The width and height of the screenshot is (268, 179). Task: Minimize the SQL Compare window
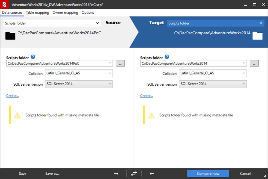pyautogui.click(x=246, y=5)
